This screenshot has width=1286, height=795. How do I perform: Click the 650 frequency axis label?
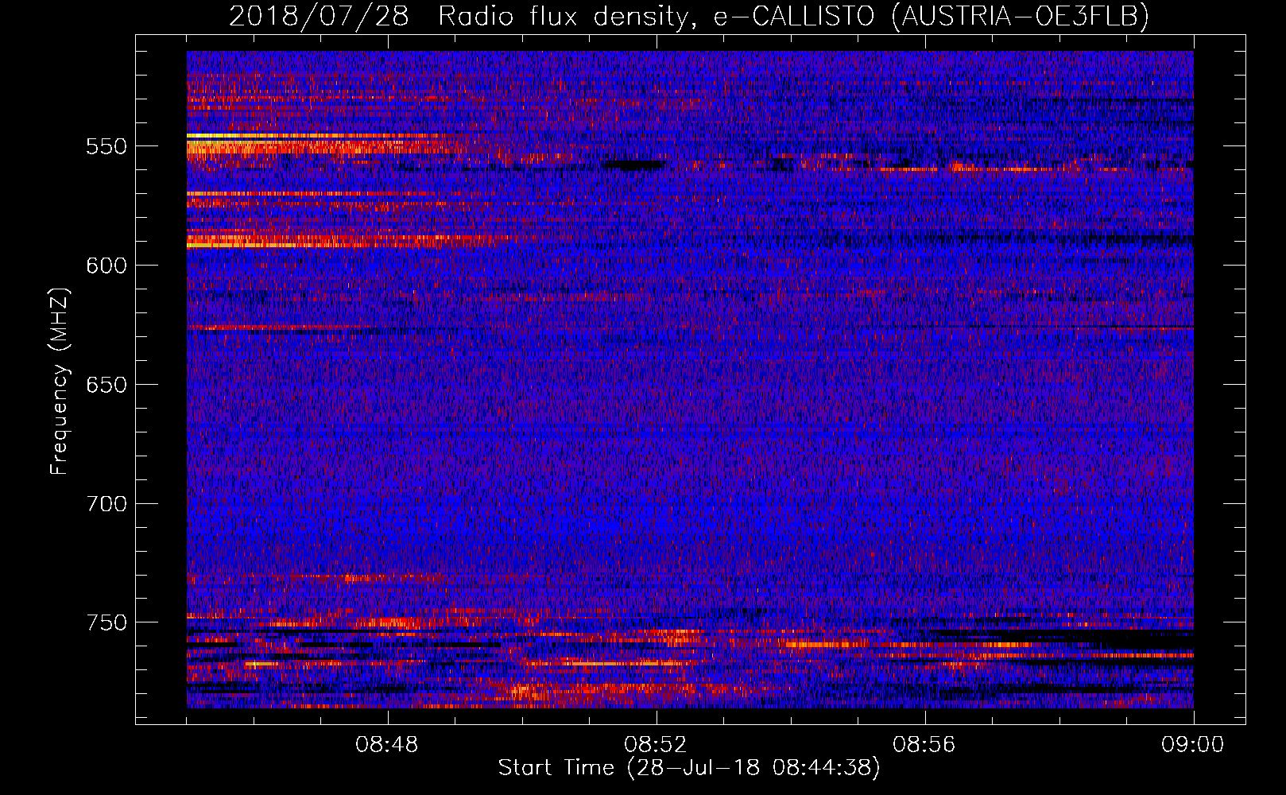(107, 385)
